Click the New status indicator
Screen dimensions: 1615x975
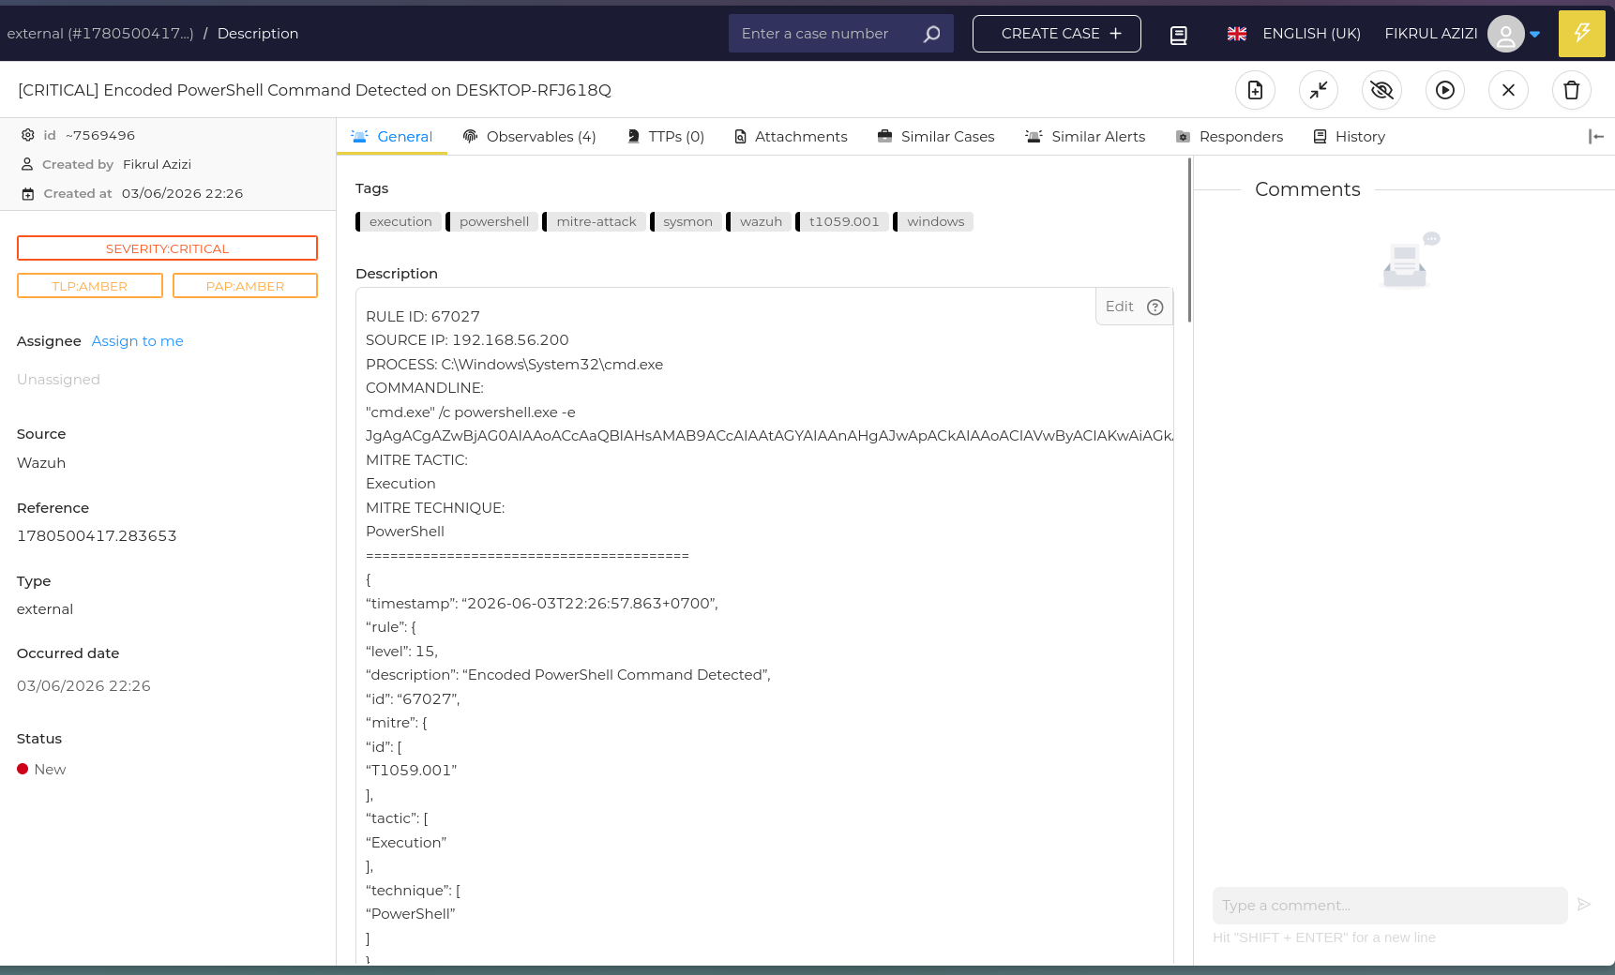[41, 770]
